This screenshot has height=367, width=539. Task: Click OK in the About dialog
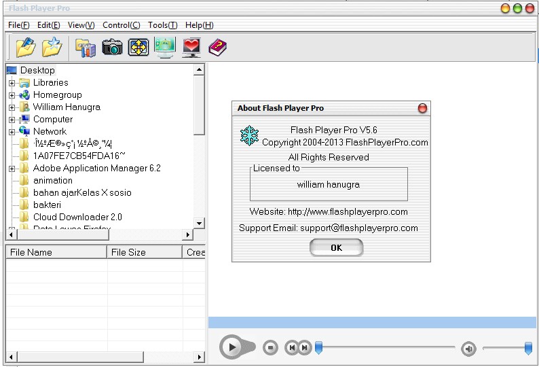[336, 247]
